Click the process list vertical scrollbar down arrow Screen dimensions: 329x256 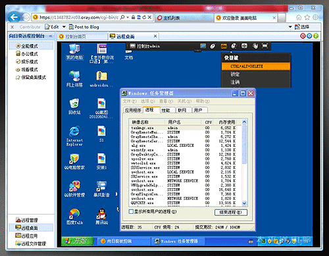(x=244, y=203)
